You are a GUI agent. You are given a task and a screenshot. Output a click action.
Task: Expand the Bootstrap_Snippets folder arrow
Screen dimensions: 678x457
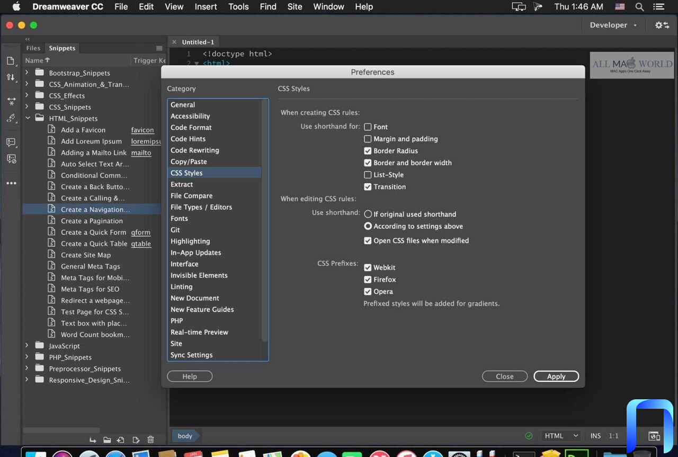coord(27,73)
